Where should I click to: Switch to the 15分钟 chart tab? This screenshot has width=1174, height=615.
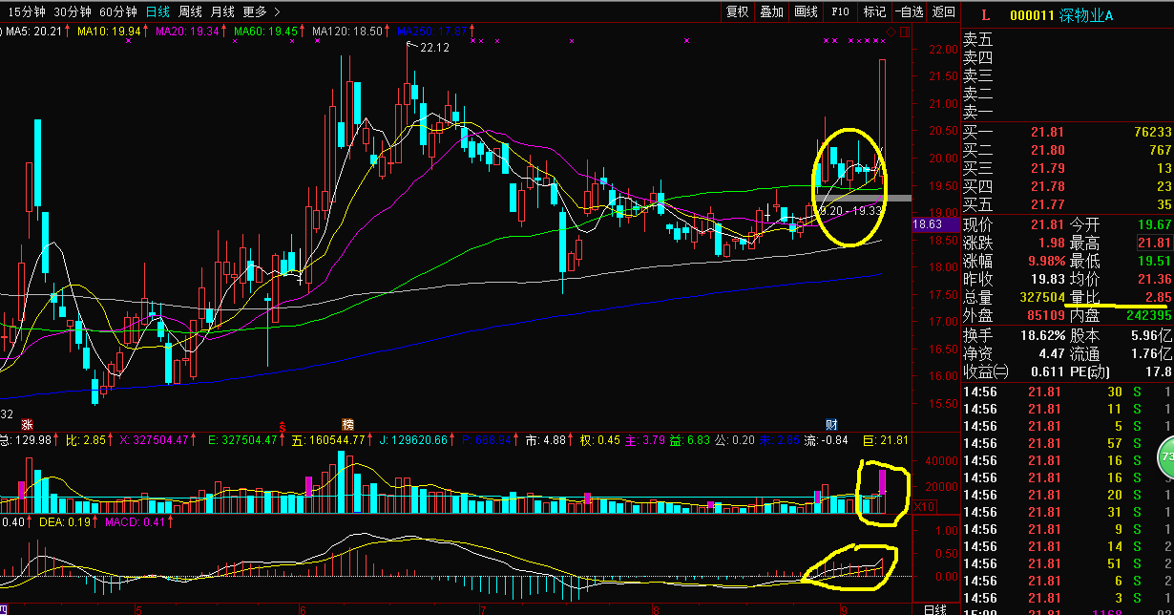pos(26,11)
